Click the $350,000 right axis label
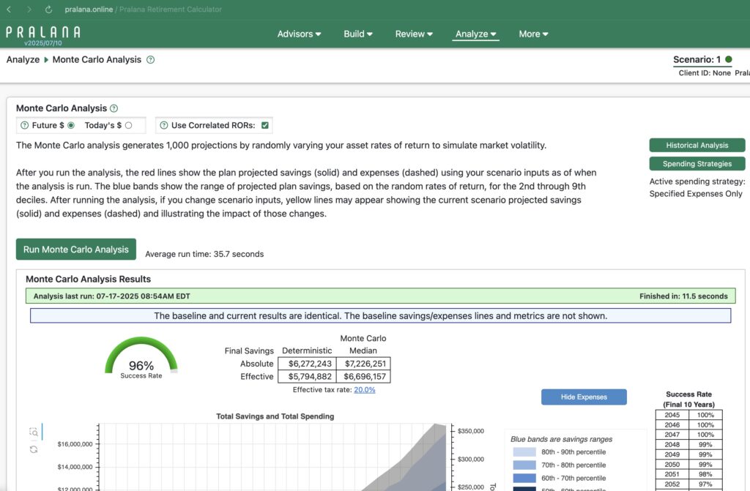The image size is (750, 491). click(471, 431)
